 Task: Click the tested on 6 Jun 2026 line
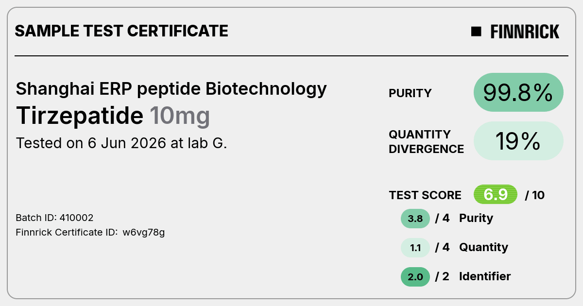click(121, 143)
